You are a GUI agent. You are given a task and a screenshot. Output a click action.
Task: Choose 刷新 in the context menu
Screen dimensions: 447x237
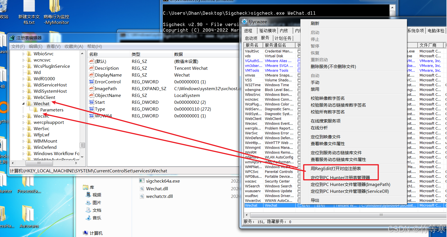tap(315, 24)
